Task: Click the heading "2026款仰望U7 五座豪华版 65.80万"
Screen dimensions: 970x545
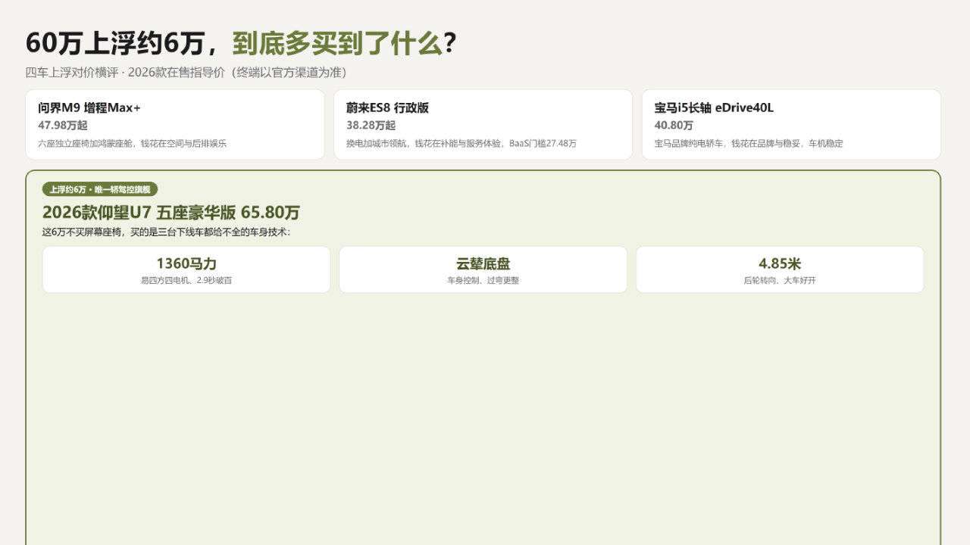Action: coord(171,213)
